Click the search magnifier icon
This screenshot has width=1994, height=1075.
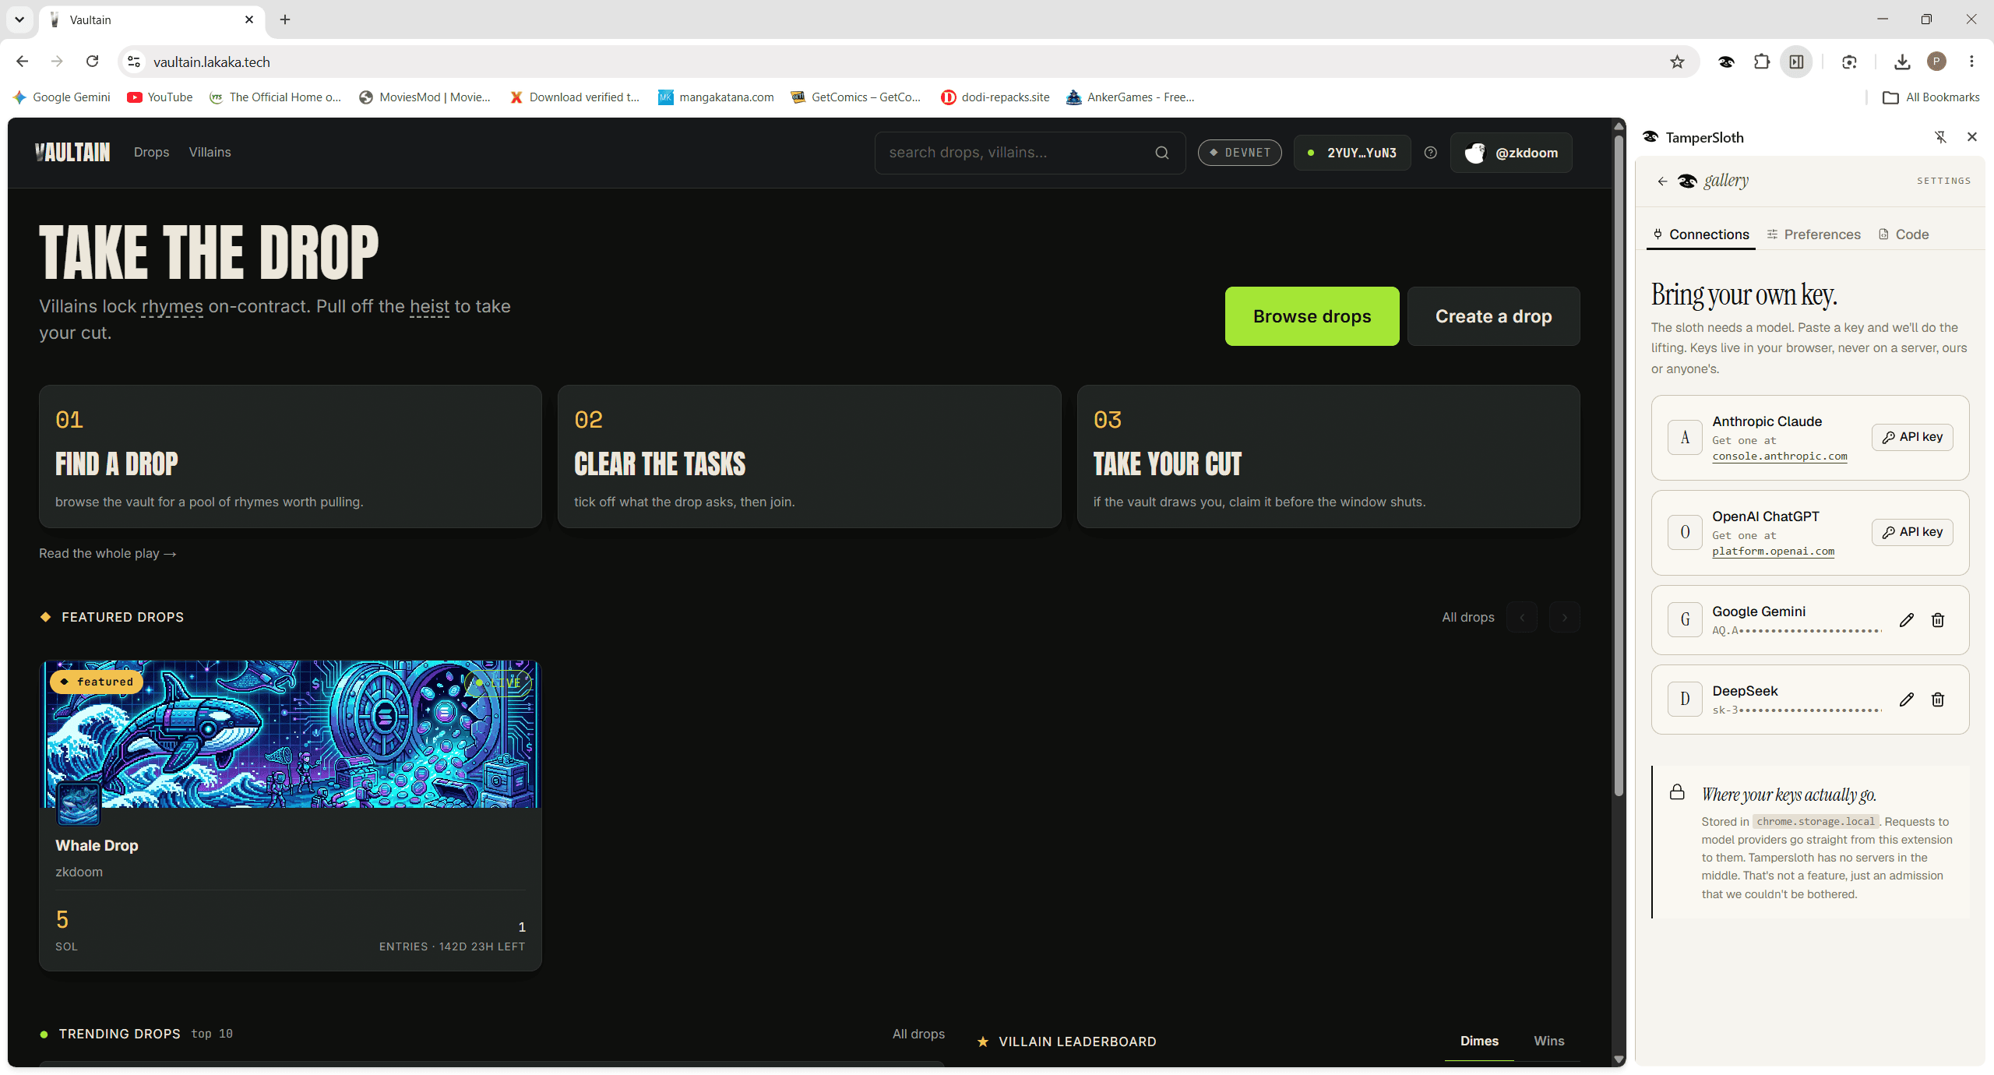pyautogui.click(x=1161, y=153)
